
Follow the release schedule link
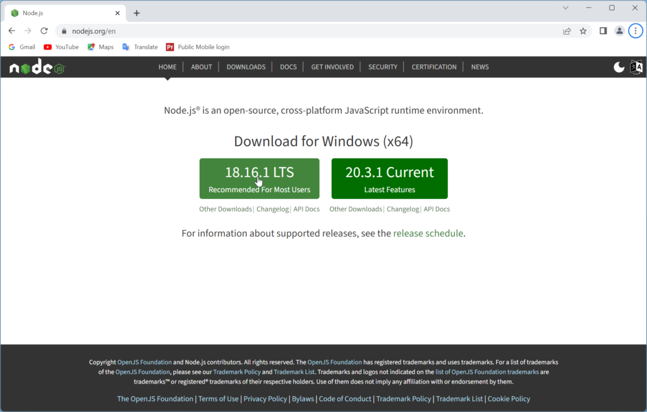click(428, 234)
